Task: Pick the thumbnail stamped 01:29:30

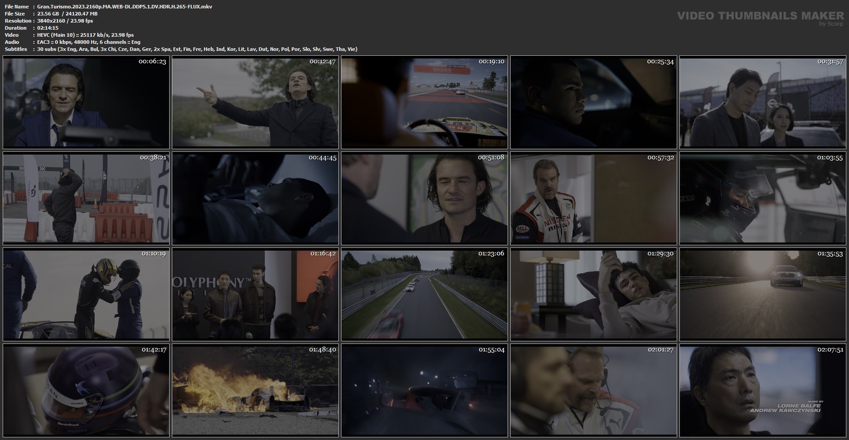Action: [593, 294]
